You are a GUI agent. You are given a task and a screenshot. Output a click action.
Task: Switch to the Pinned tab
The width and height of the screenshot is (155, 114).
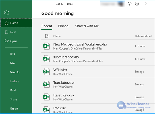(x=63, y=26)
